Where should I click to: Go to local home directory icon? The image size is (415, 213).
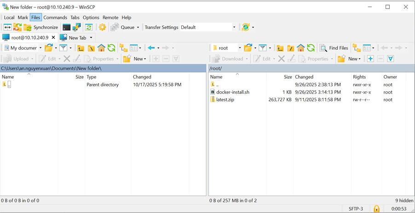coord(101,48)
